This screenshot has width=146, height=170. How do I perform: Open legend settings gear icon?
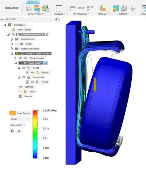coord(12,131)
